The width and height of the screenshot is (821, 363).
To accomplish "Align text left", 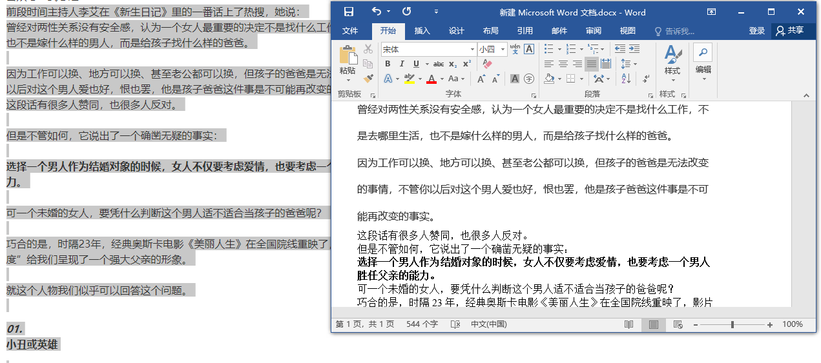I will click(549, 64).
